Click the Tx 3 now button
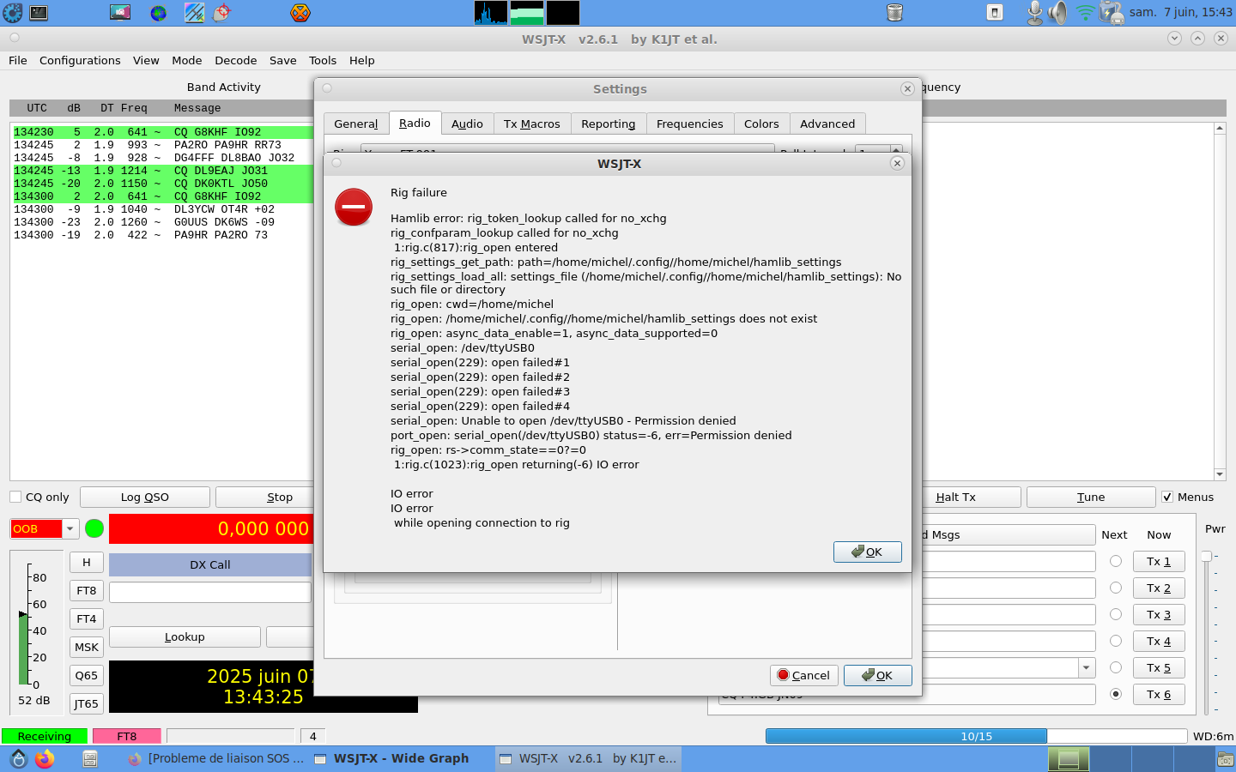The width and height of the screenshot is (1236, 772). [x=1159, y=614]
